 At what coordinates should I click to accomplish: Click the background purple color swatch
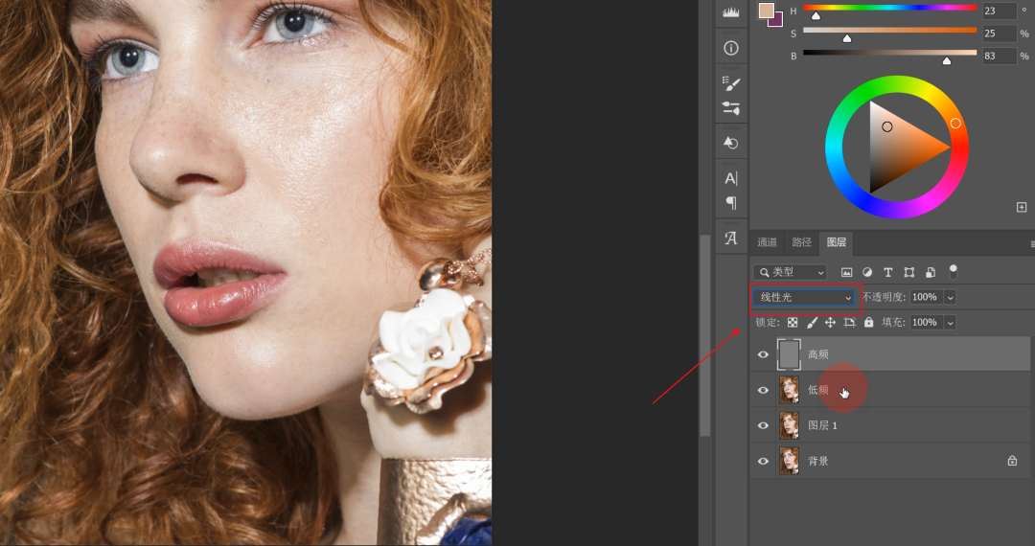[777, 21]
